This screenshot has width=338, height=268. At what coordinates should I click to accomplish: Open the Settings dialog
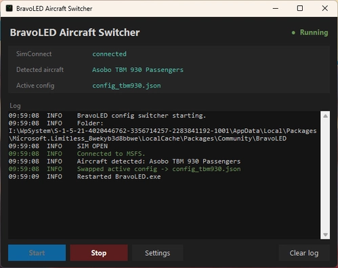[x=157, y=253]
